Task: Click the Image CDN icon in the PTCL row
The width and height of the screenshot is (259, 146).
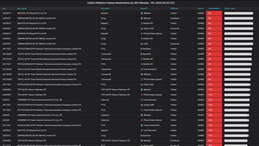Action: pos(141,105)
